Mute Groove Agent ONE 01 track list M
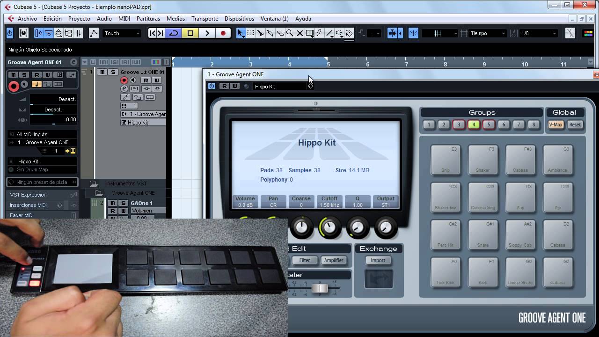The width and height of the screenshot is (599, 337). coord(102,72)
